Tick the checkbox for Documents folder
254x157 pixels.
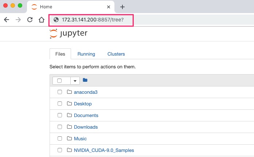click(60, 115)
